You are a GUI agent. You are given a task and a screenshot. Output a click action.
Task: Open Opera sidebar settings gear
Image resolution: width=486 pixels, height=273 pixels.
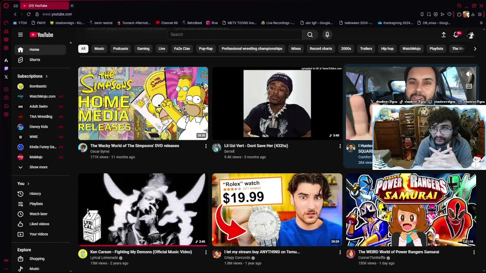click(x=6, y=115)
